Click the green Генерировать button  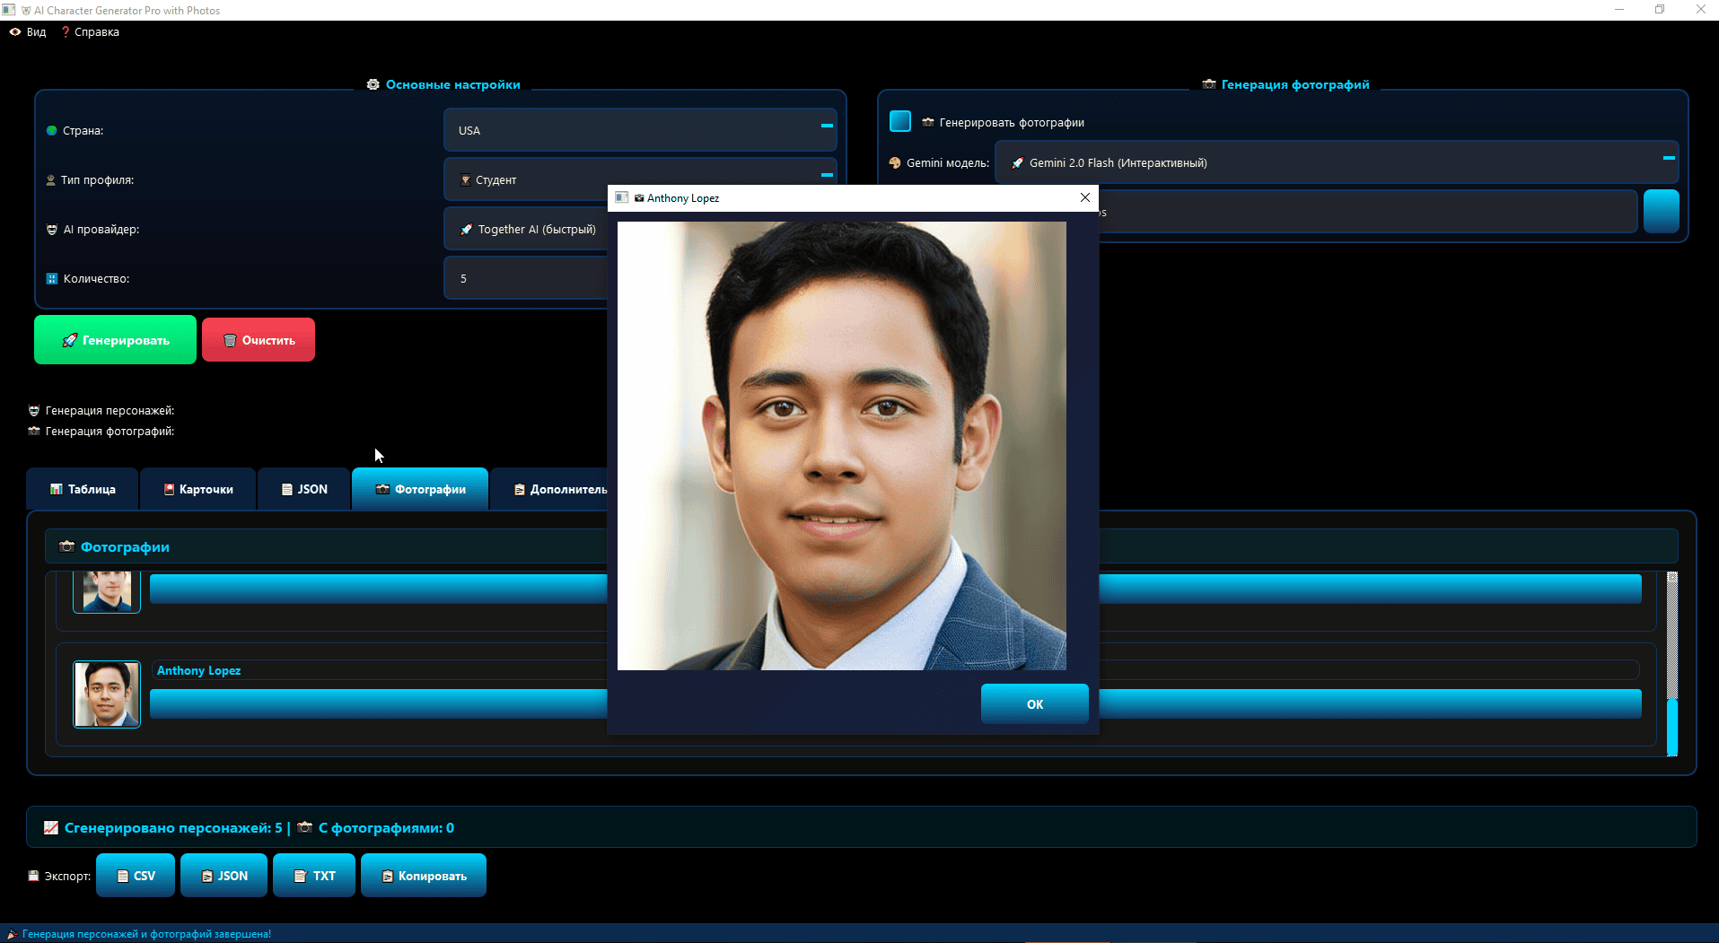point(115,340)
